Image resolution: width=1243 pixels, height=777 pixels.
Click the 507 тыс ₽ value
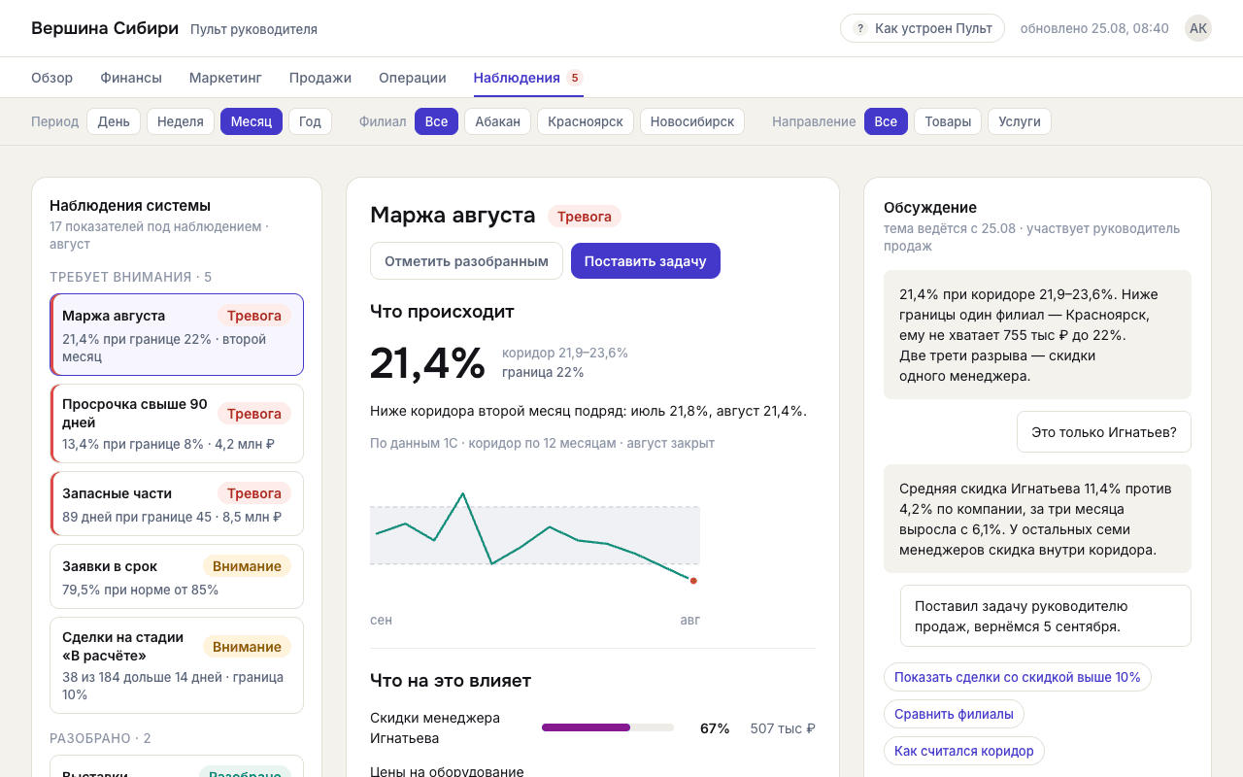click(783, 728)
